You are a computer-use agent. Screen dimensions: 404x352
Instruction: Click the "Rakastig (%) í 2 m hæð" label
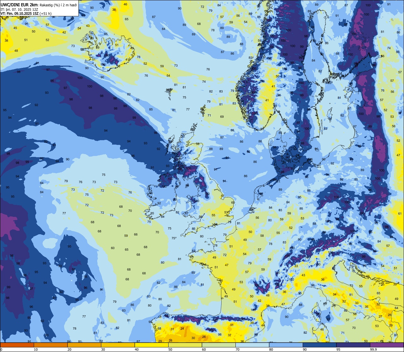(x=57, y=5)
